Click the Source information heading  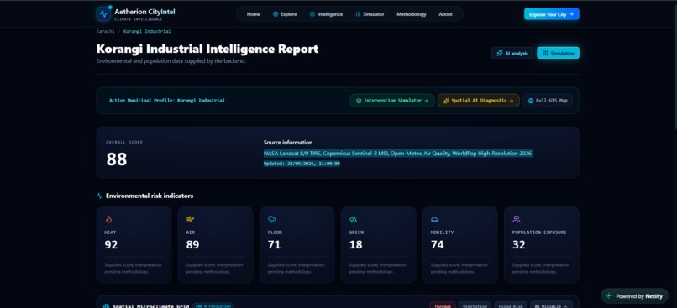[288, 143]
